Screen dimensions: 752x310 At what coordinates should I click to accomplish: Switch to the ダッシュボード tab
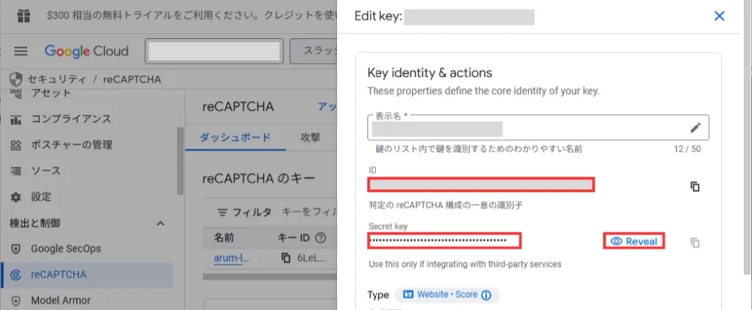pos(236,137)
